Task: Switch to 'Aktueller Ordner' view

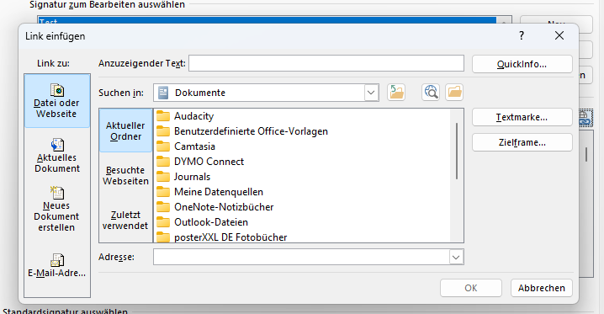Action: point(125,131)
